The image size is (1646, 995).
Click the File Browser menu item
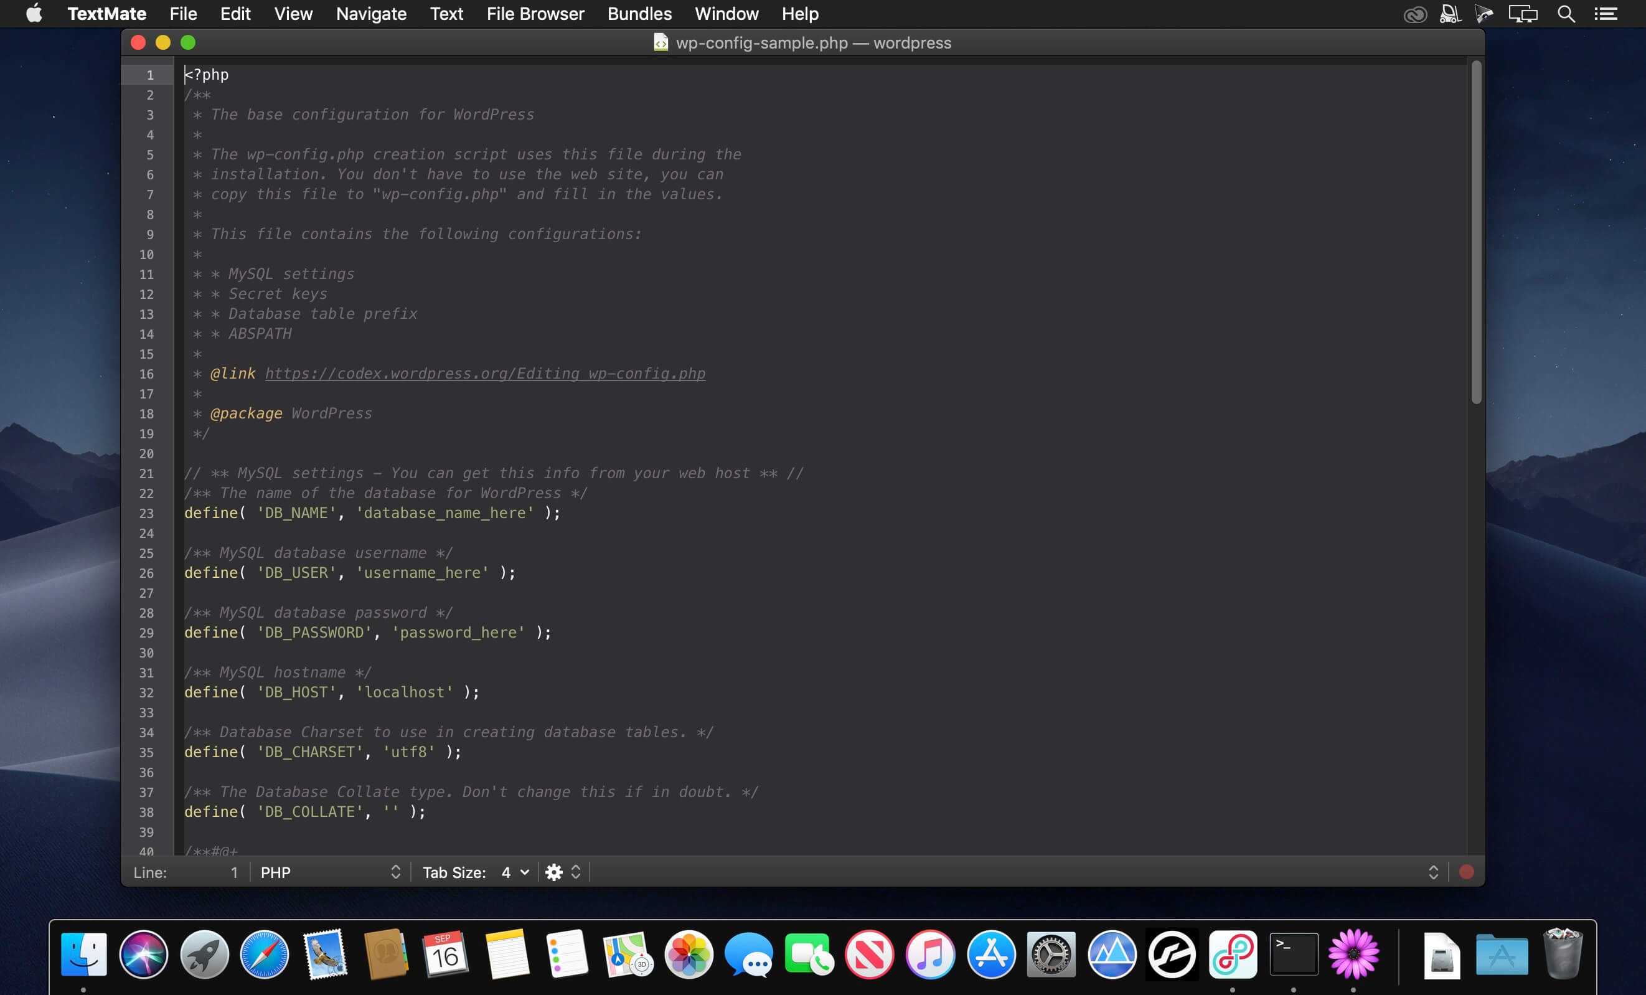536,14
